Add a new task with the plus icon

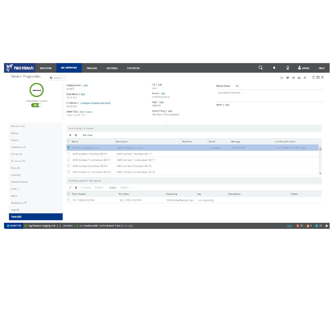click(70, 135)
